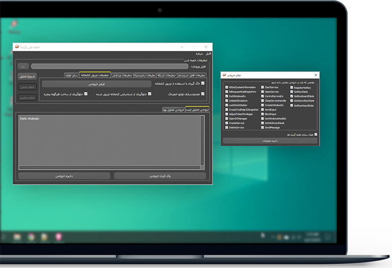Uncheck the NtSetSystemInformation checkbox
The width and height of the screenshot is (392, 268).
point(226,87)
